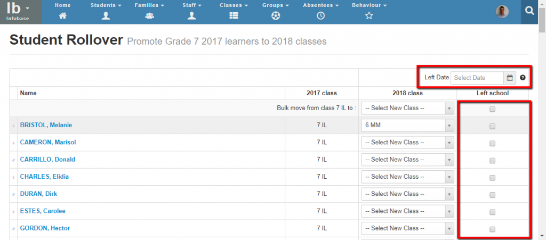Image resolution: width=546 pixels, height=240 pixels.
Task: Open CHARLES, Elidia student link
Action: tap(44, 177)
